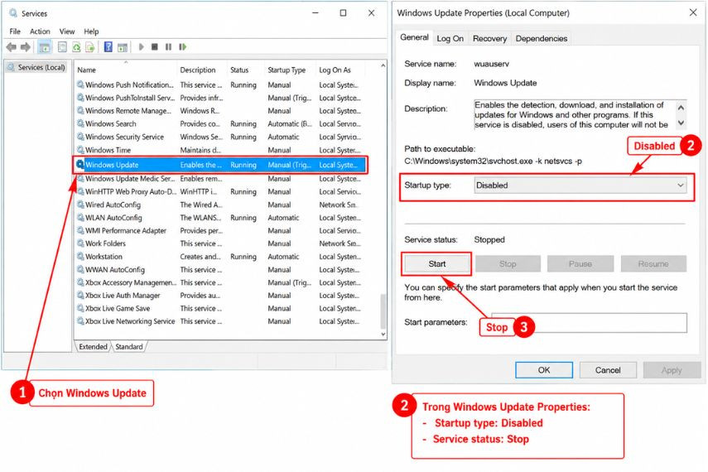Click the Start parameters input field
The image size is (708, 472).
tap(589, 322)
